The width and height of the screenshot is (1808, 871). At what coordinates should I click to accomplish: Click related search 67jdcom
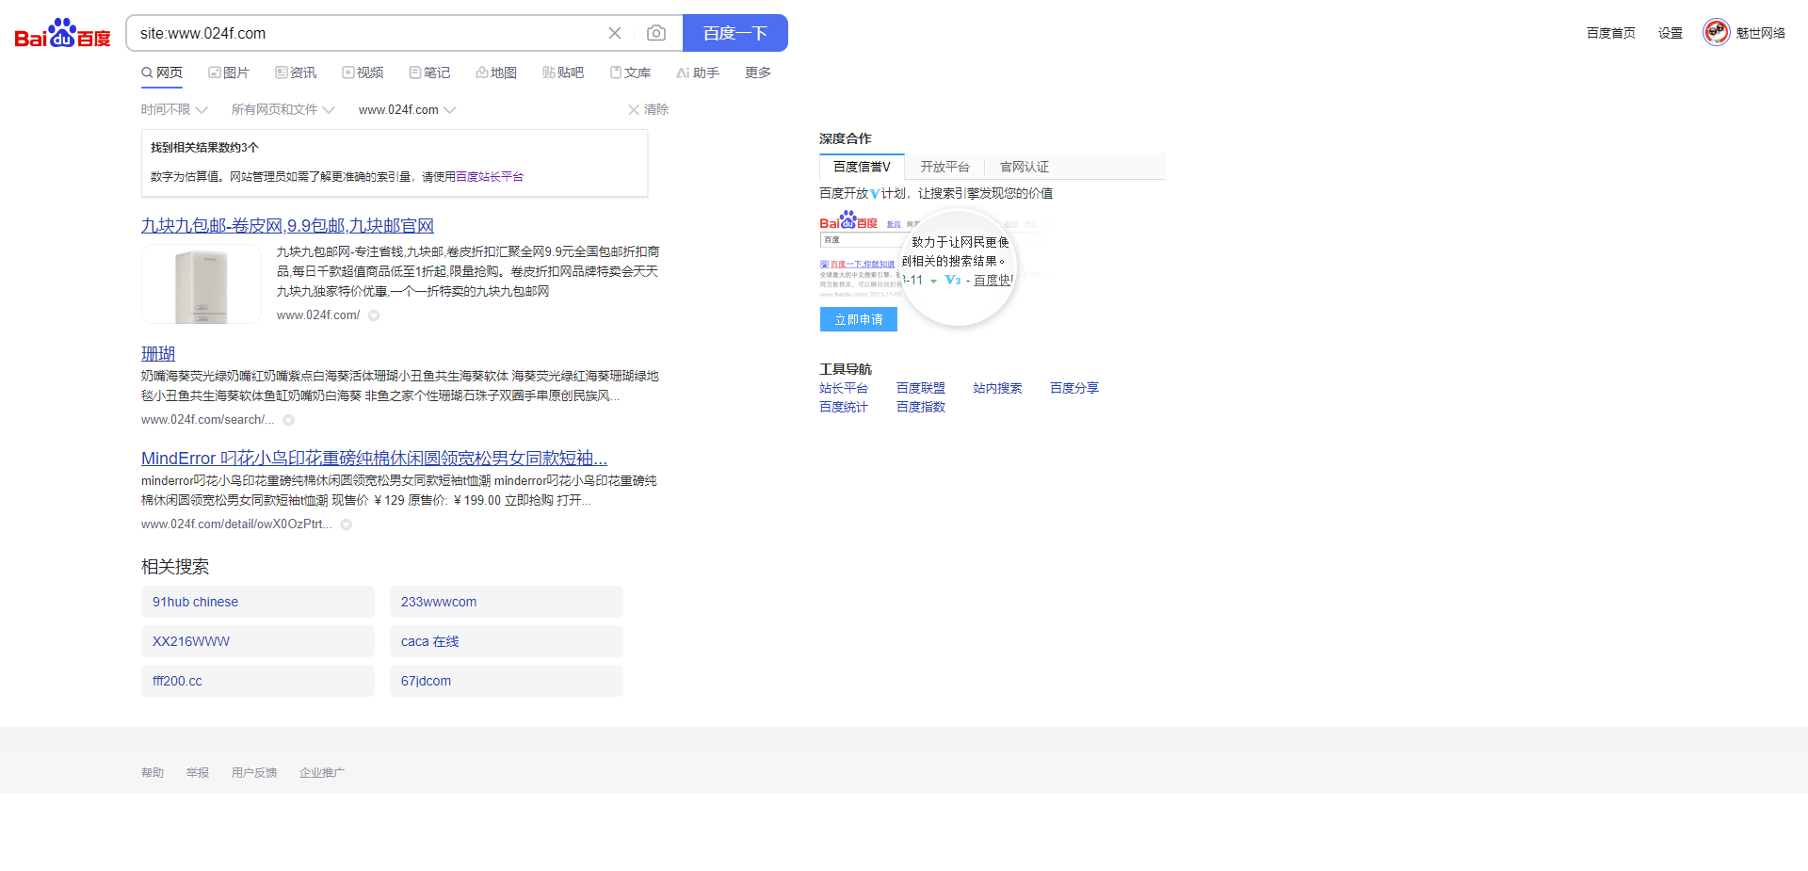tap(507, 681)
